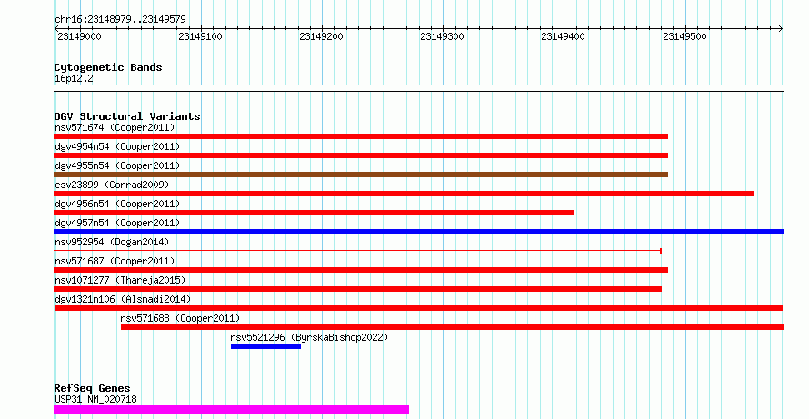Open the dgv4957n54 (Cooper2011) label
Image resolution: width=809 pixels, height=419 pixels.
(x=117, y=223)
